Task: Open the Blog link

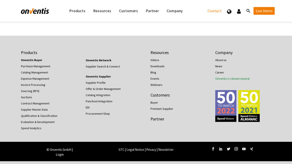Action: point(153,72)
